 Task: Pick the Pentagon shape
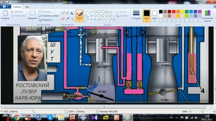tap(95, 16)
